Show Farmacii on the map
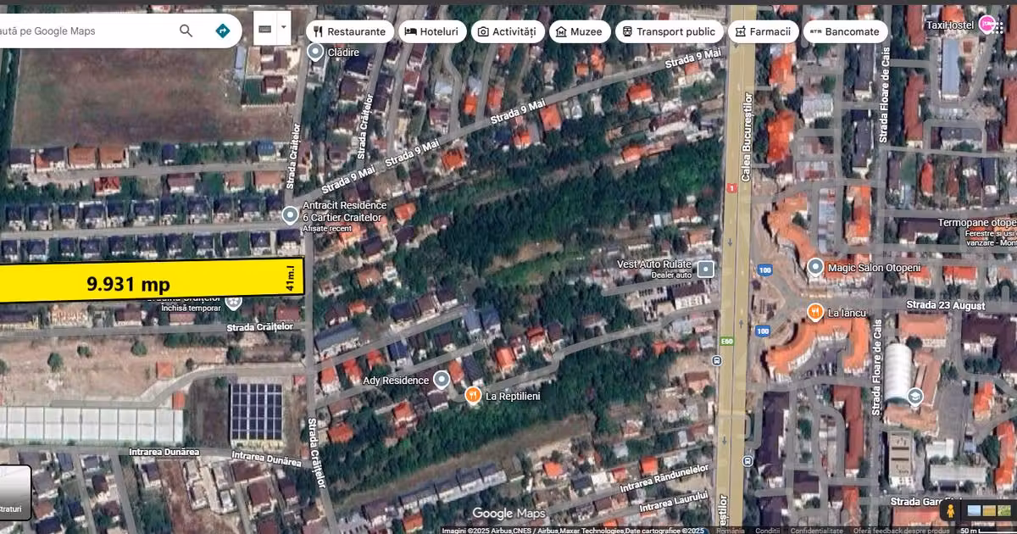Viewport: 1017px width, 534px height. [763, 31]
